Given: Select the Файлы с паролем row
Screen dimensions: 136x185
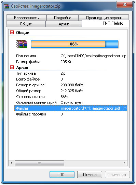Looking at the screenshot, I should 71,114.
